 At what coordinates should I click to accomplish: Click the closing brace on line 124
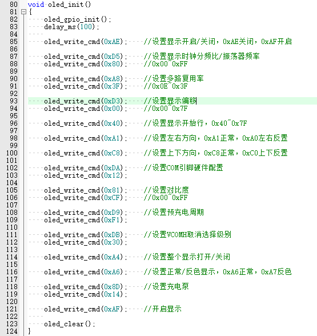(x=30, y=331)
